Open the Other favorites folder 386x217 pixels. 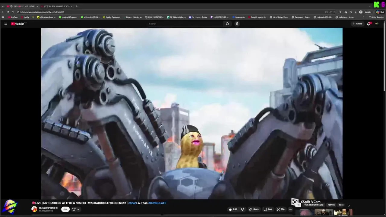[x=376, y=17]
